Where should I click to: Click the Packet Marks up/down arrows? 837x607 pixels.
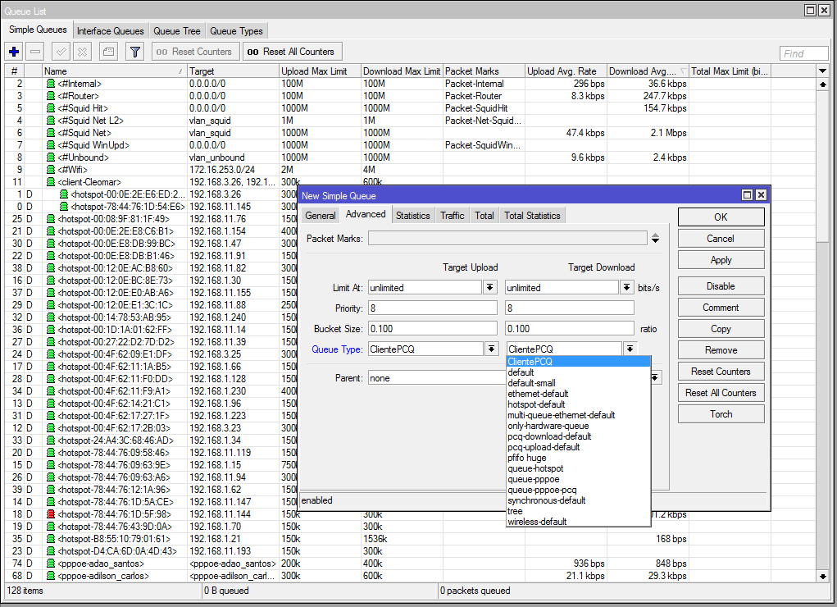click(655, 239)
